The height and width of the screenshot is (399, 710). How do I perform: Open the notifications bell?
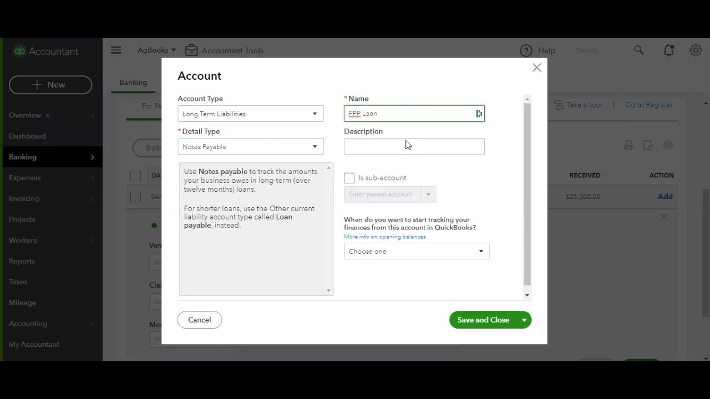[669, 50]
